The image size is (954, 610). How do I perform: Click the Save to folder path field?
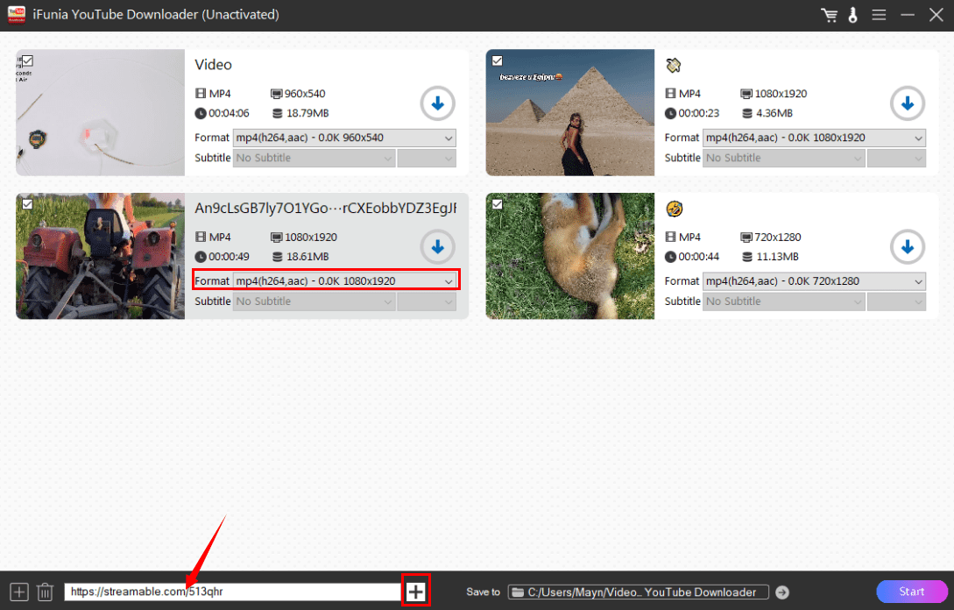639,592
